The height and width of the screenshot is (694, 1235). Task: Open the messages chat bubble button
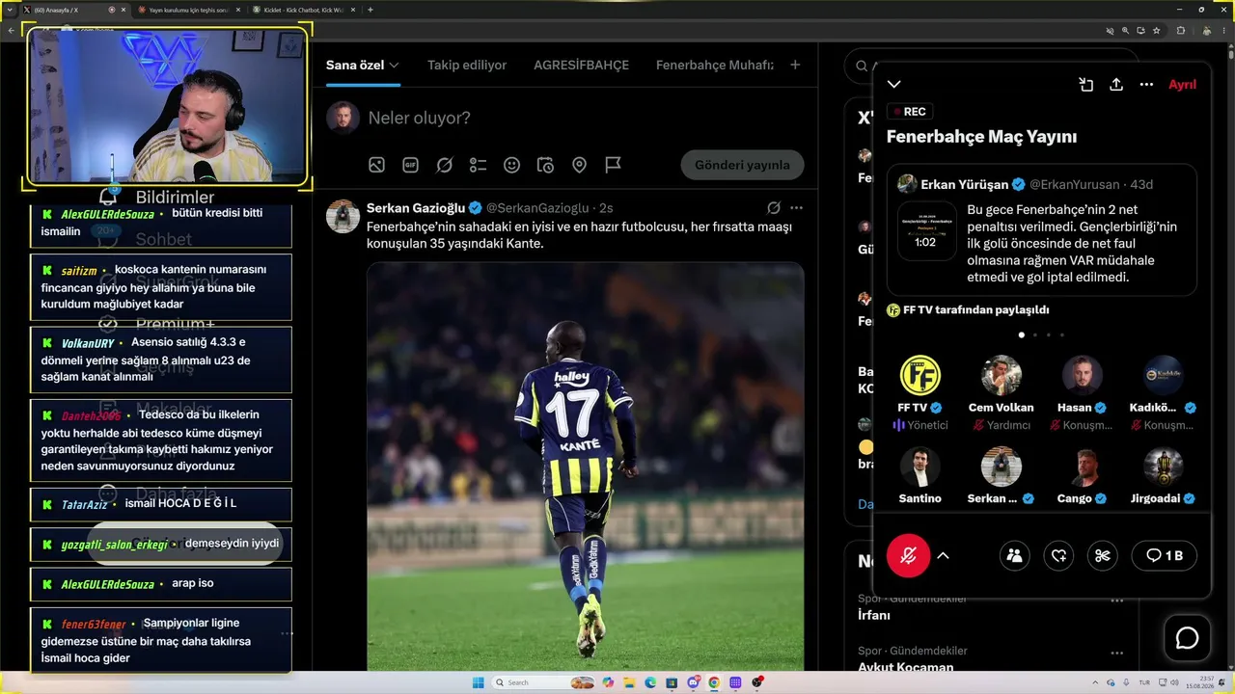[x=1187, y=638]
